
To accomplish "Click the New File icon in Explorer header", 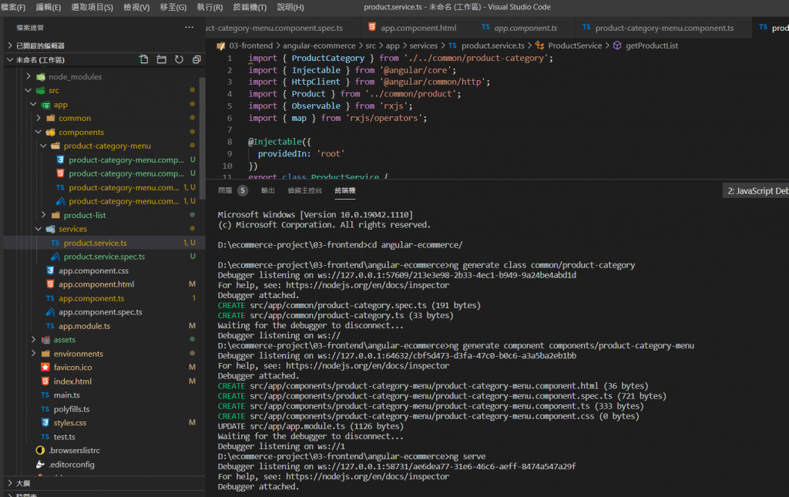I will coord(143,59).
